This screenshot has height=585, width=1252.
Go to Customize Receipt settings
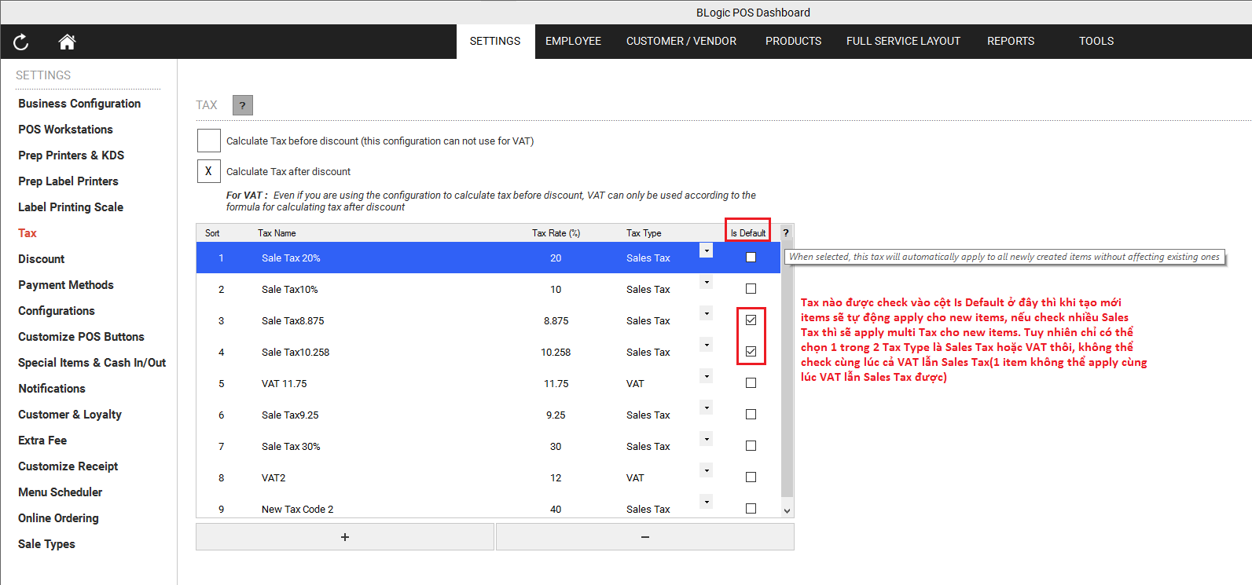point(68,466)
